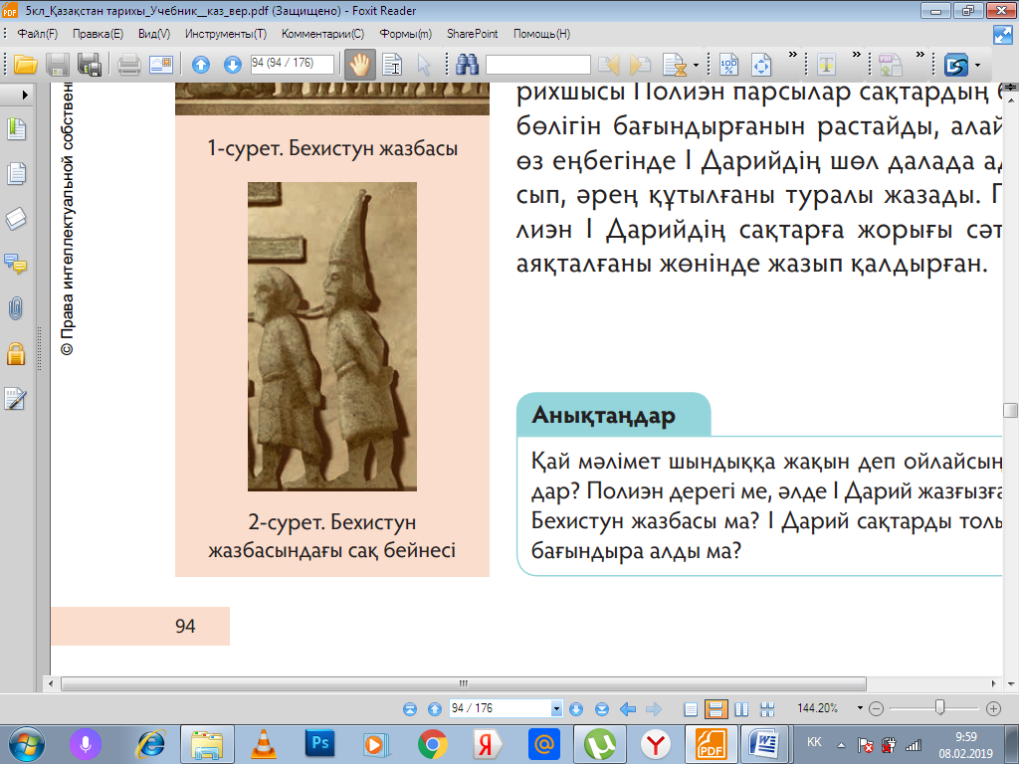Switch to Continuous page view
Image resolution: width=1019 pixels, height=764 pixels.
pos(715,709)
